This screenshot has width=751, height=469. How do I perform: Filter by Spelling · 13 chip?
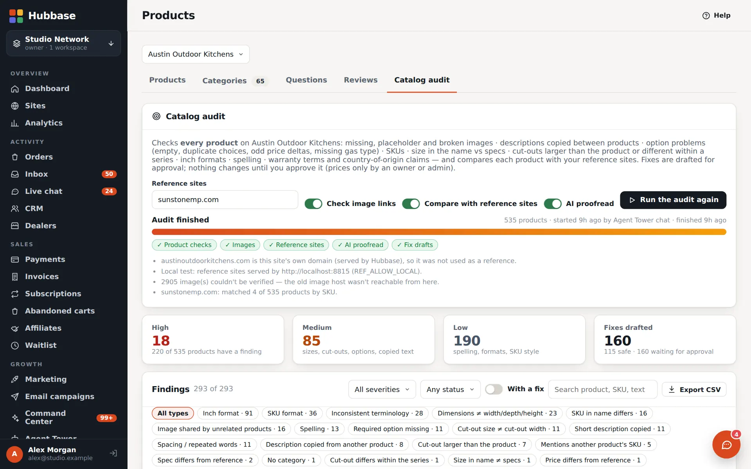coord(319,429)
